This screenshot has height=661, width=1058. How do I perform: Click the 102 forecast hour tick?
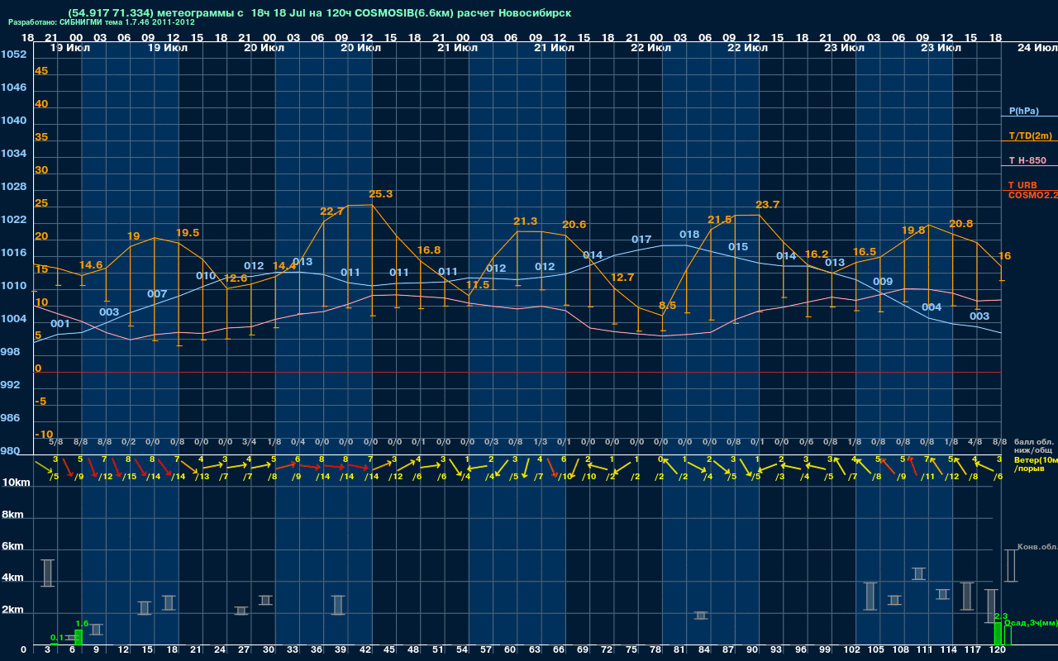(x=853, y=650)
